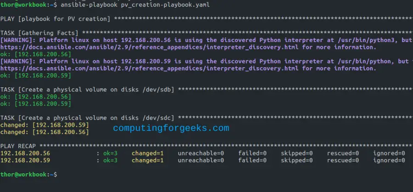Click changed=1 in the 192.168.200.59 recap row
The width and height of the screenshot is (413, 192).
(x=147, y=160)
